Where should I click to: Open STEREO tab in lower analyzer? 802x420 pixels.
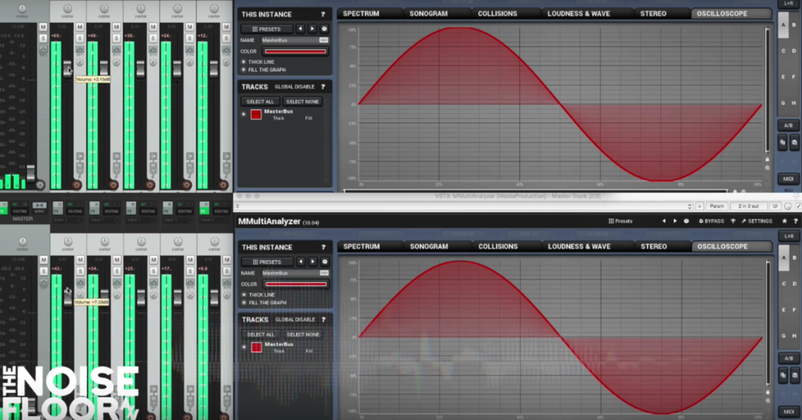coord(654,247)
